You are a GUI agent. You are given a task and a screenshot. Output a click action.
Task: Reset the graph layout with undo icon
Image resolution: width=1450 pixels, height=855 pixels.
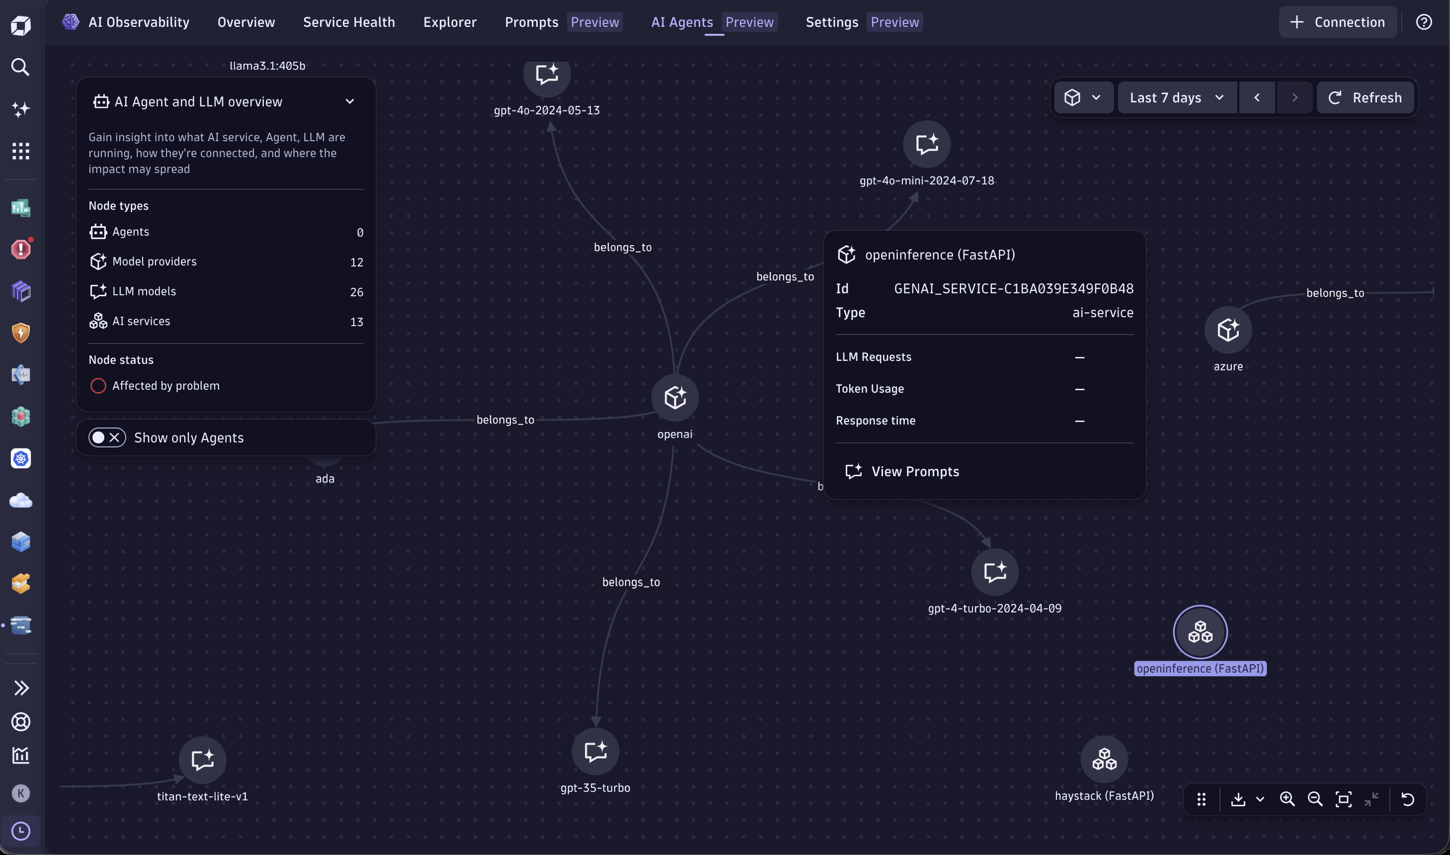tap(1408, 799)
